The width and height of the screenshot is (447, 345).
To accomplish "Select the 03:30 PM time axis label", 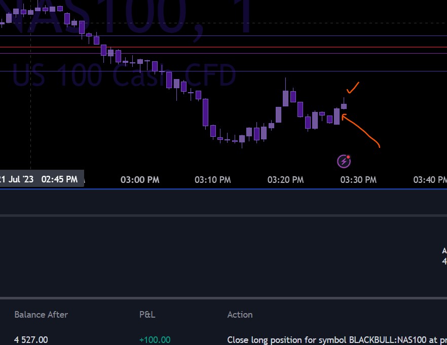I will tap(358, 180).
